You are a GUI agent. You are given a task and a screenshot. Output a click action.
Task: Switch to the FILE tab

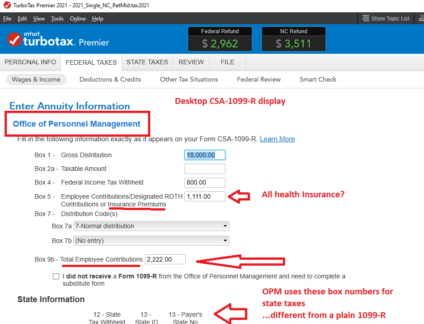coord(227,62)
